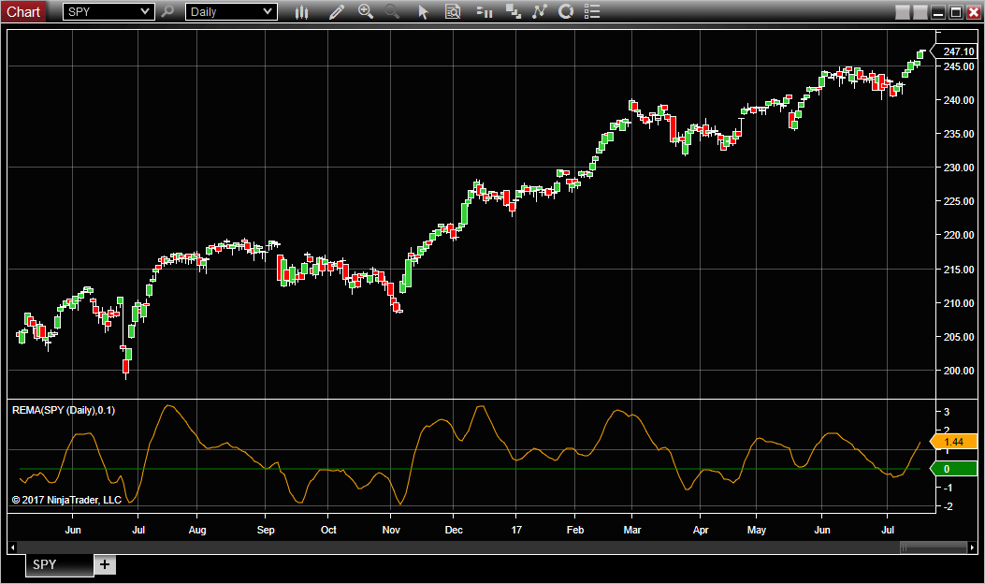Open the pencil Drawing Tools menu
Image resolution: width=985 pixels, height=584 pixels.
[x=337, y=12]
